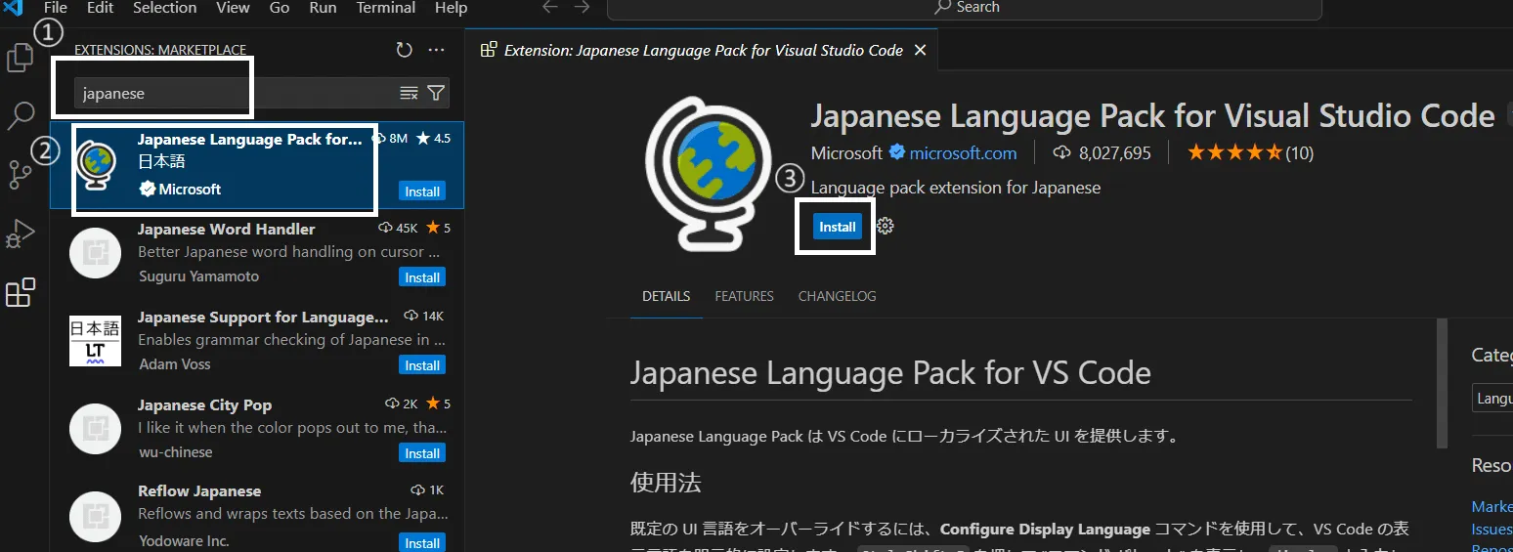Screen dimensions: 1513x552
Task: Click the Adam Voss publisher name
Action: coord(174,364)
